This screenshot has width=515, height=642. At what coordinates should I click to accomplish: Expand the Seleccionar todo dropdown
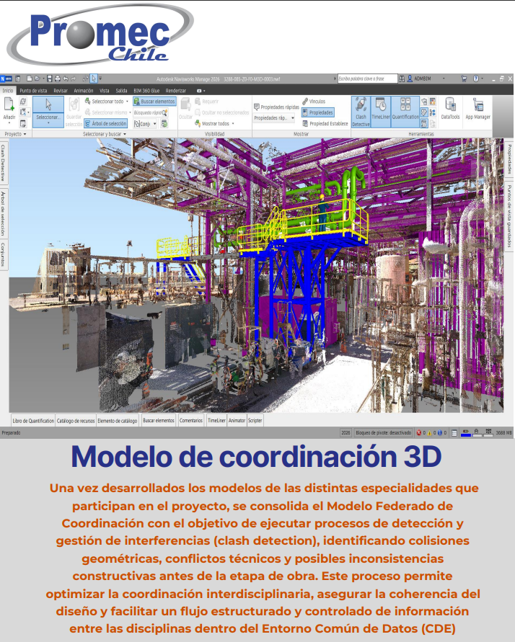click(130, 102)
